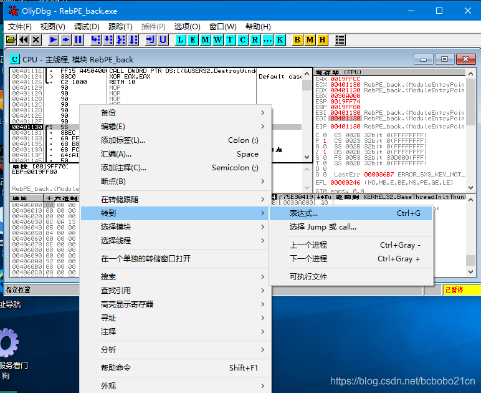Pause execution with the pause icon
This screenshot has height=393, width=481.
click(79, 40)
